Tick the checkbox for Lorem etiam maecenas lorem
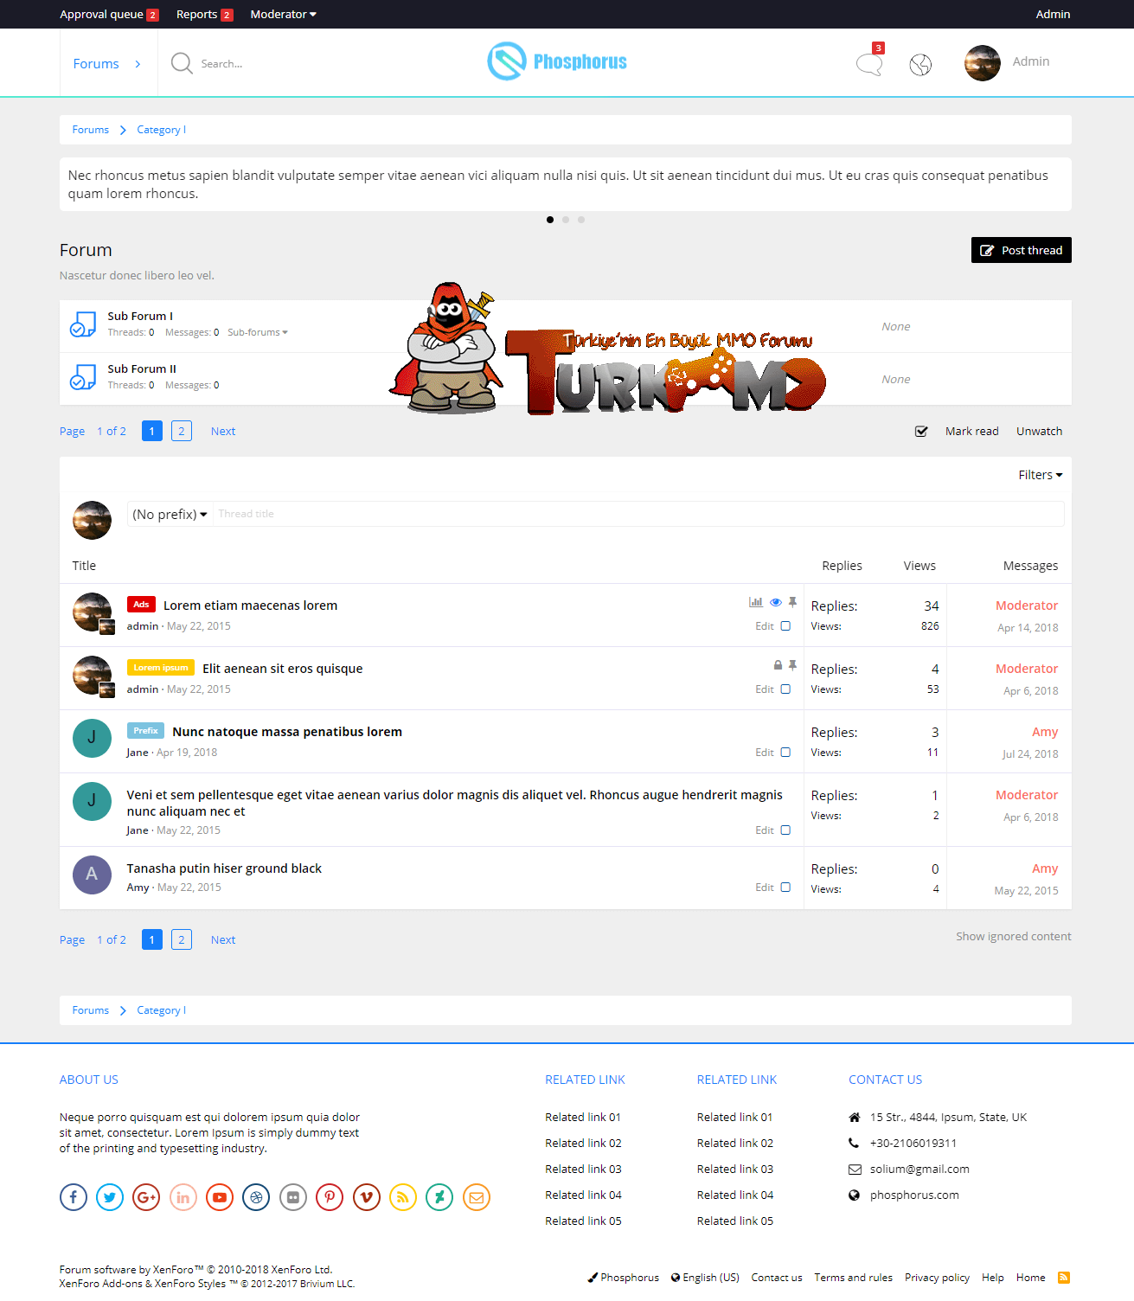1134x1301 pixels. (x=785, y=626)
